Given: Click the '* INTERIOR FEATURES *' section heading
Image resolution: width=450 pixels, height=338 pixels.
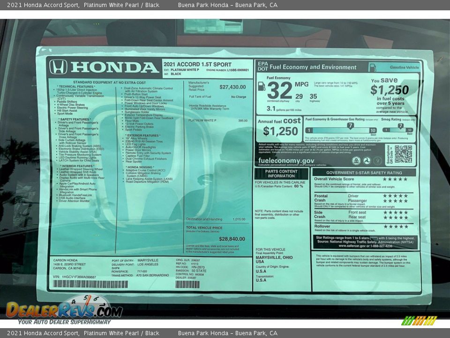Looking at the screenshot, I should point(77,166).
